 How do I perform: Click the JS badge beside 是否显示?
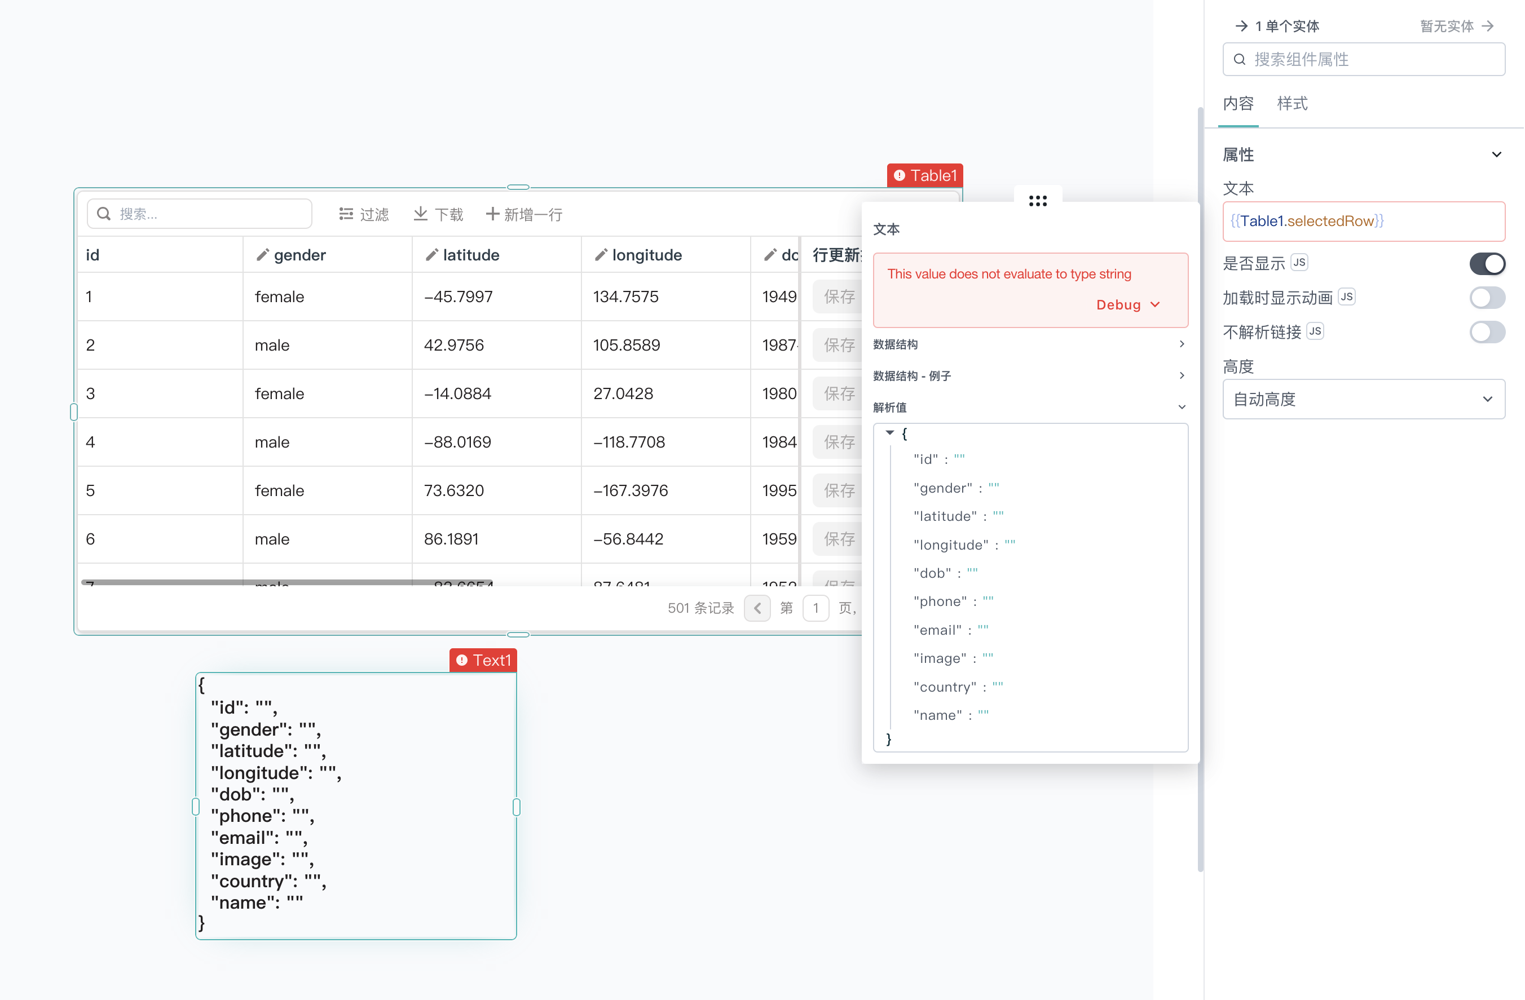click(1299, 263)
